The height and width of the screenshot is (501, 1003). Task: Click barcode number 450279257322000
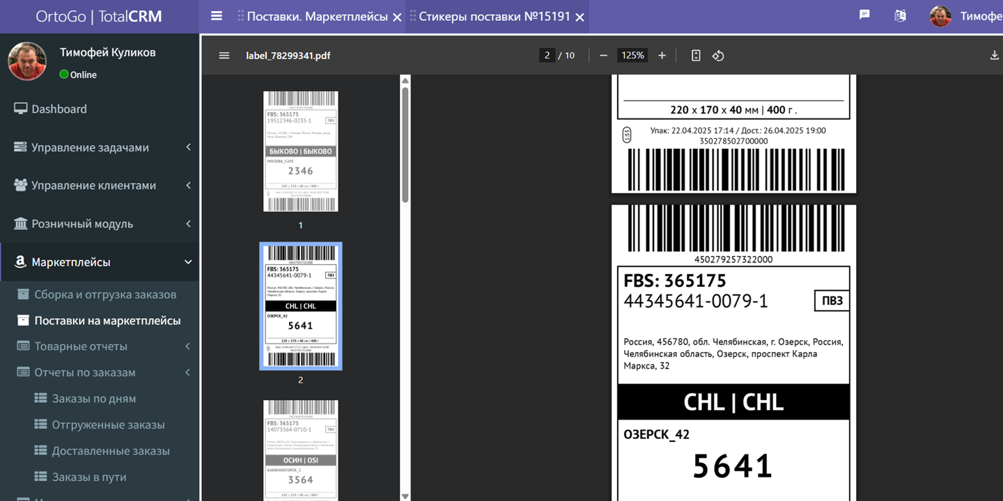click(x=733, y=260)
